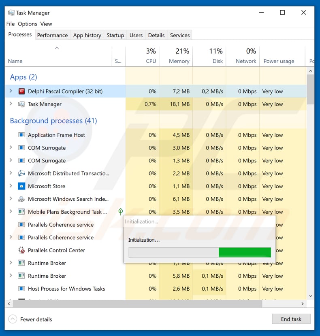320x336 pixels.
Task: Click the green leaf suspended status icon
Action: click(x=121, y=212)
